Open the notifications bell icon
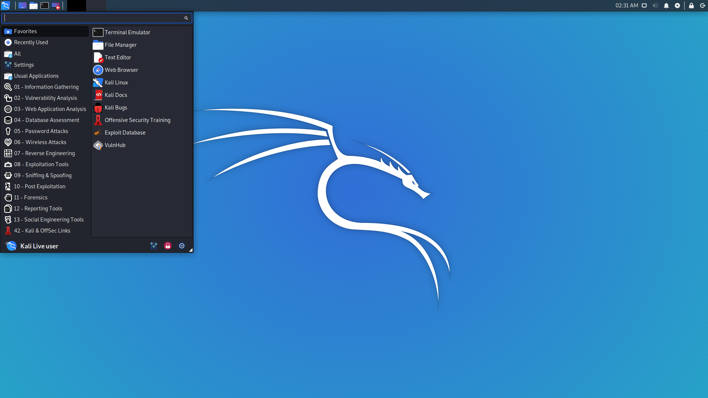The height and width of the screenshot is (398, 708). (666, 6)
